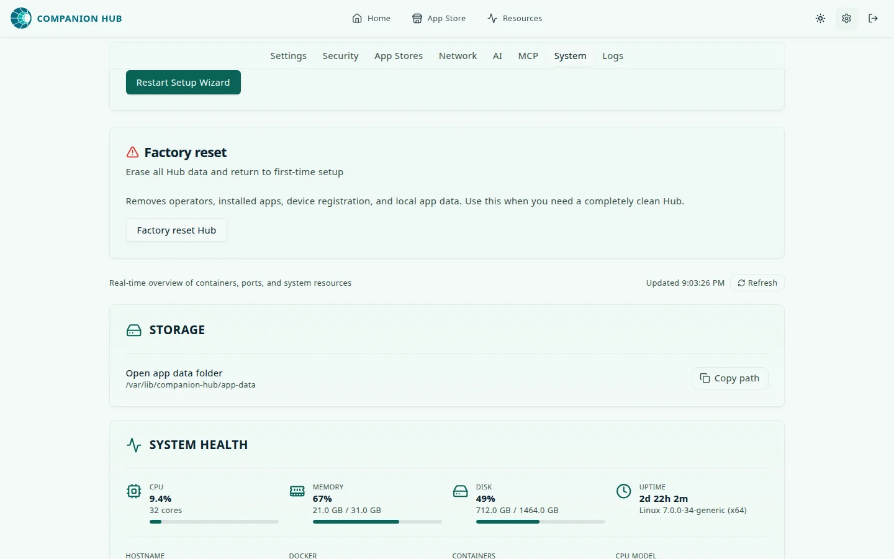Go to Home in top navigation
The width and height of the screenshot is (894, 559).
coord(371,19)
